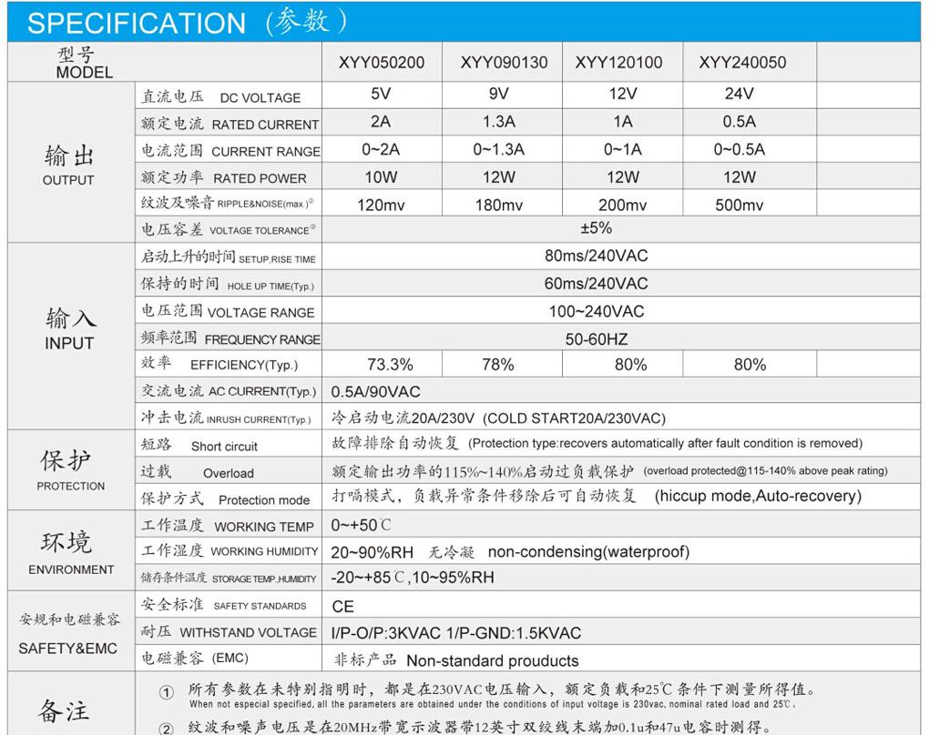
Task: Click the 1.3A rated current cell
Action: (499, 121)
